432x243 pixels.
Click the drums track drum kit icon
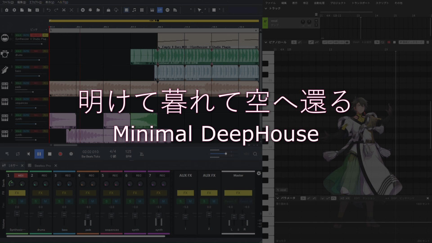(4, 54)
